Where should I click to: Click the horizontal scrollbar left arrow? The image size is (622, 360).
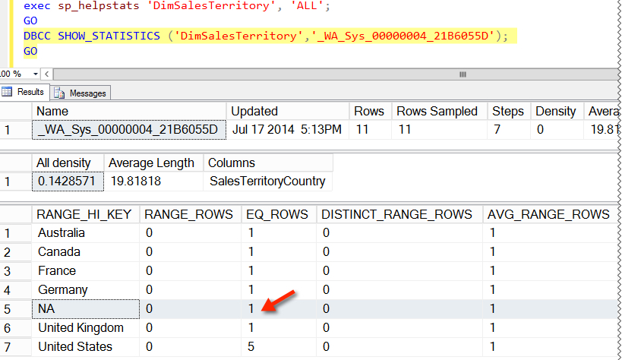coord(44,74)
